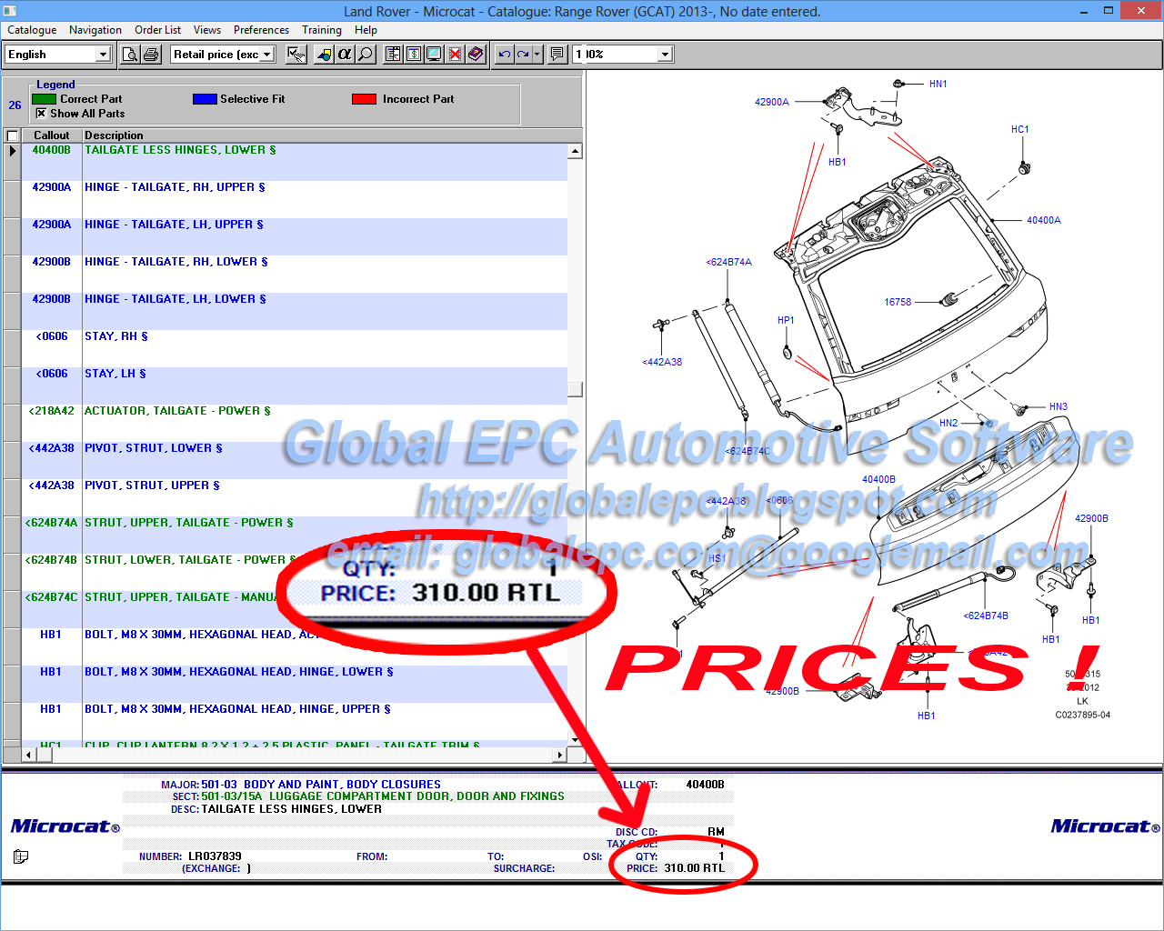Select the STAY, LH row
The height and width of the screenshot is (931, 1164).
pyautogui.click(x=295, y=385)
